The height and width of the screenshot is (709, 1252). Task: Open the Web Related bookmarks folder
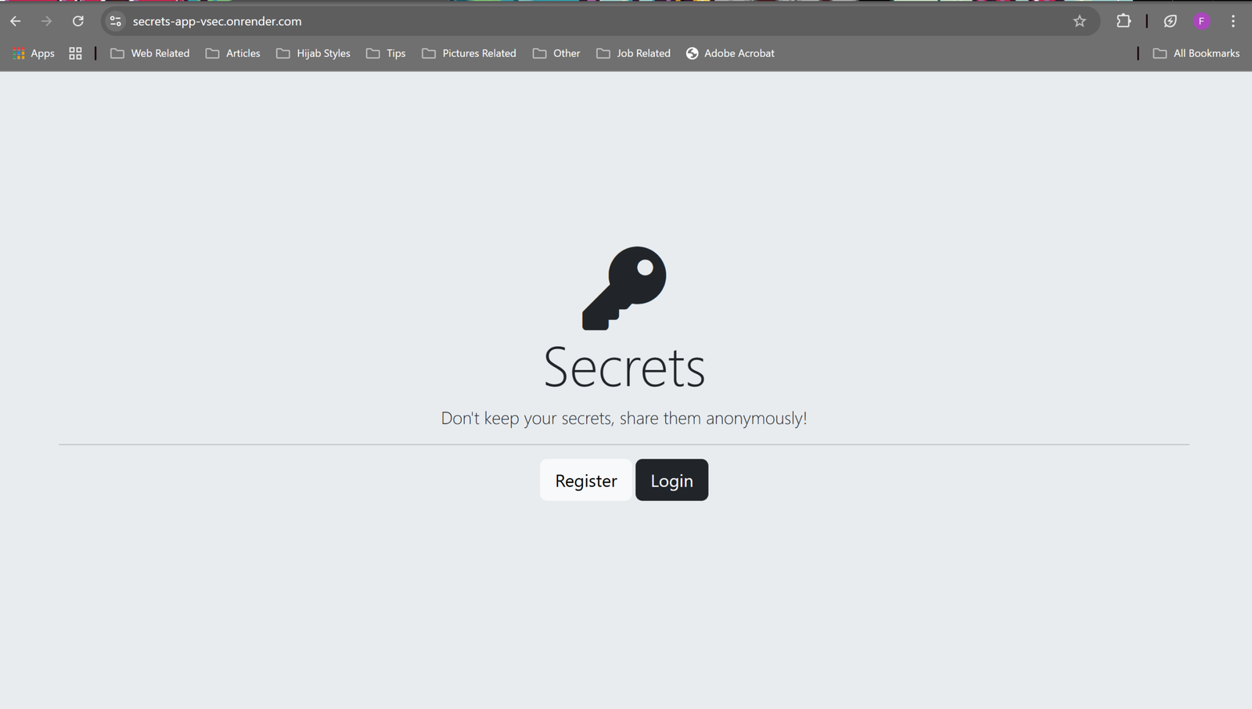(x=150, y=53)
